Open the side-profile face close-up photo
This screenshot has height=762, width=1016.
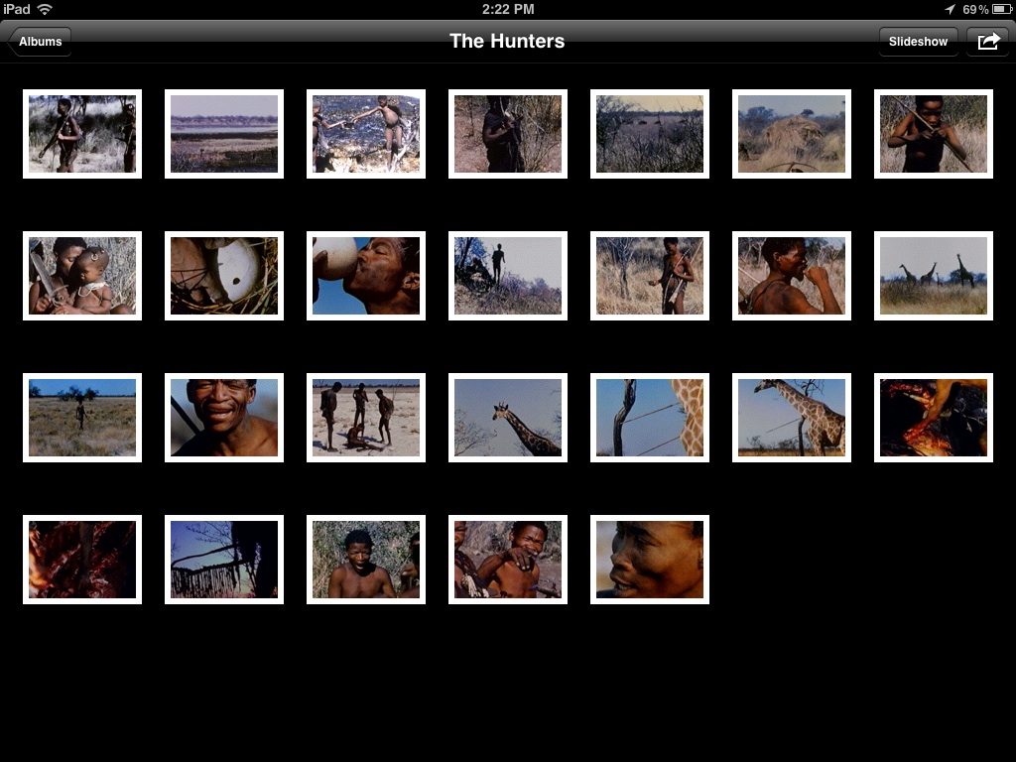(x=650, y=560)
